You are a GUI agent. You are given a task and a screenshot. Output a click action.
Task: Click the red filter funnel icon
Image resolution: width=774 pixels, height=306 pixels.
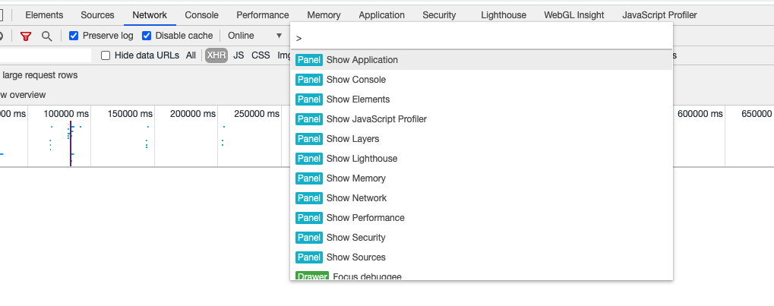tap(26, 36)
